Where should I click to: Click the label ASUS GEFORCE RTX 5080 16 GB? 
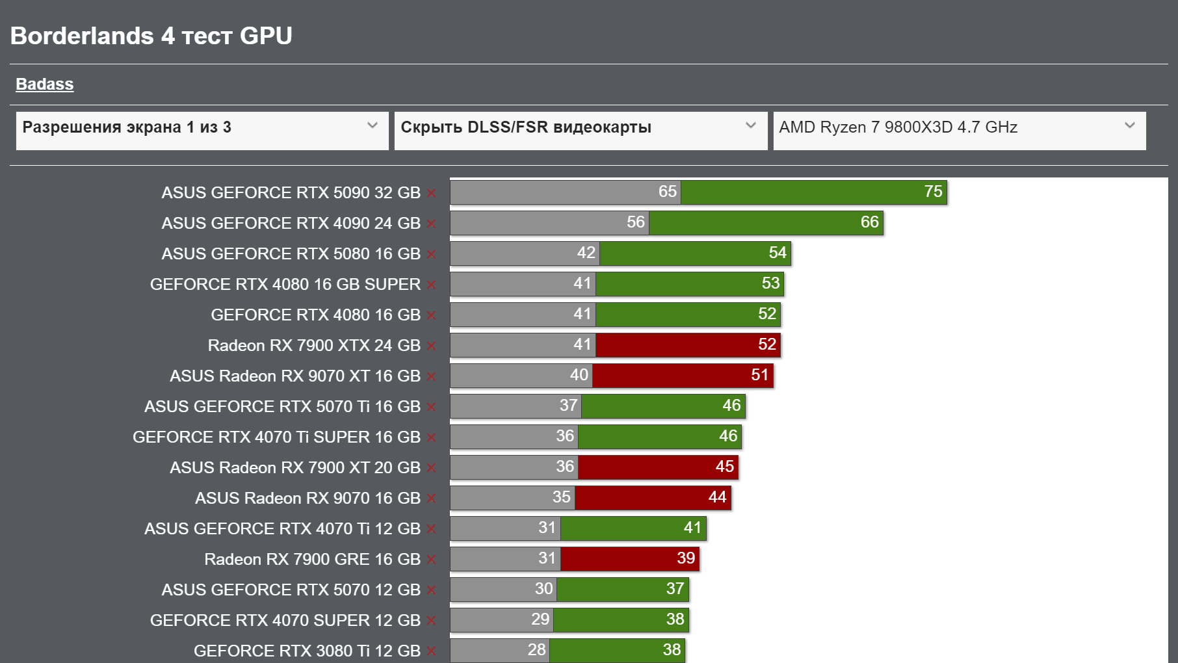pos(291,254)
